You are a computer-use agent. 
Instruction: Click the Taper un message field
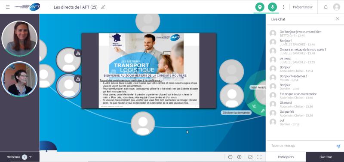click(302, 146)
